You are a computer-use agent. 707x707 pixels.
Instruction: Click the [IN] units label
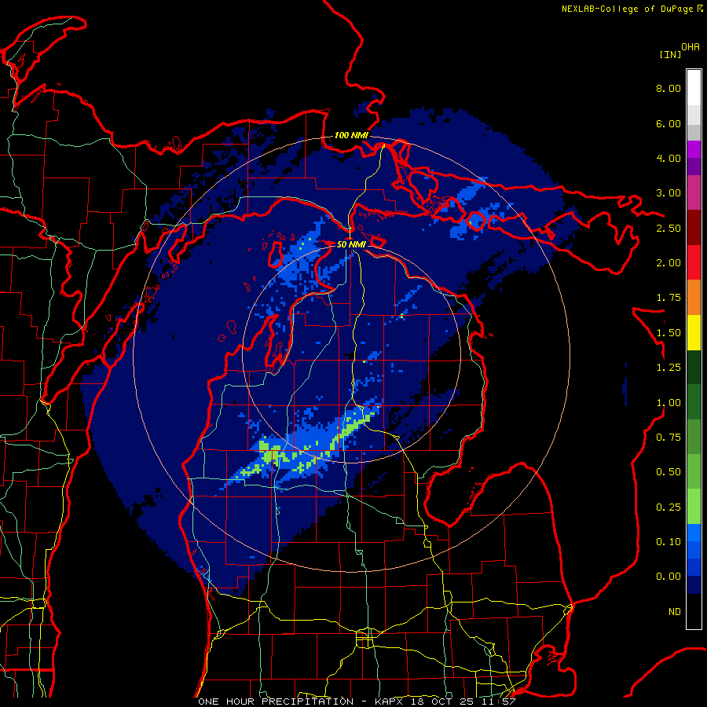tap(670, 54)
